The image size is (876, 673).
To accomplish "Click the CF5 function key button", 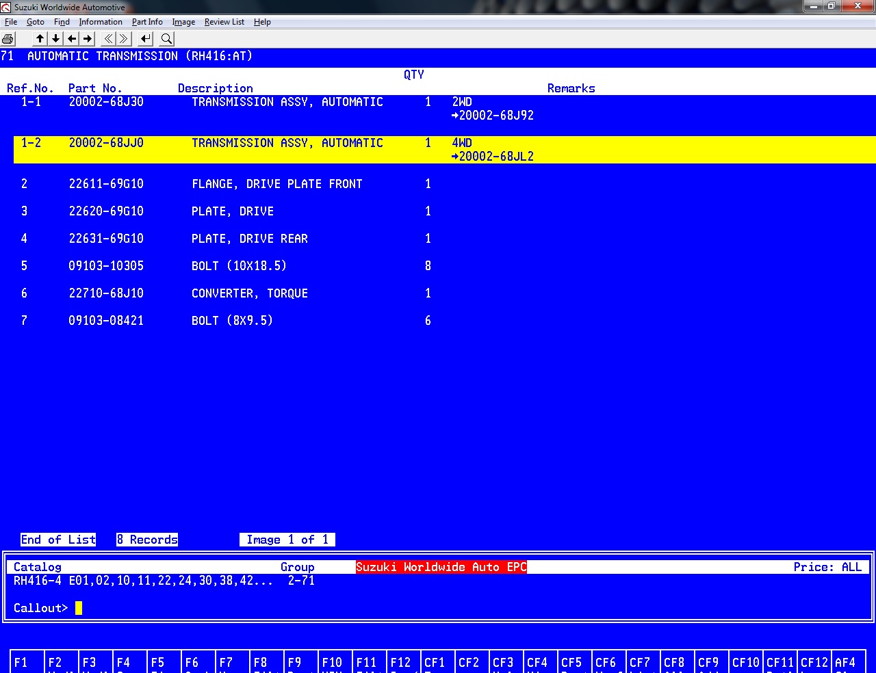I will (x=575, y=662).
